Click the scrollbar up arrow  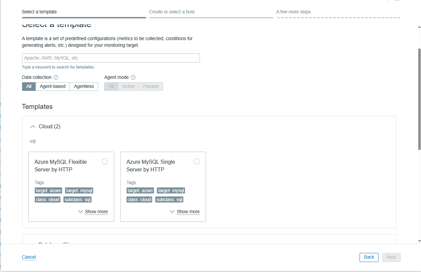point(419,27)
